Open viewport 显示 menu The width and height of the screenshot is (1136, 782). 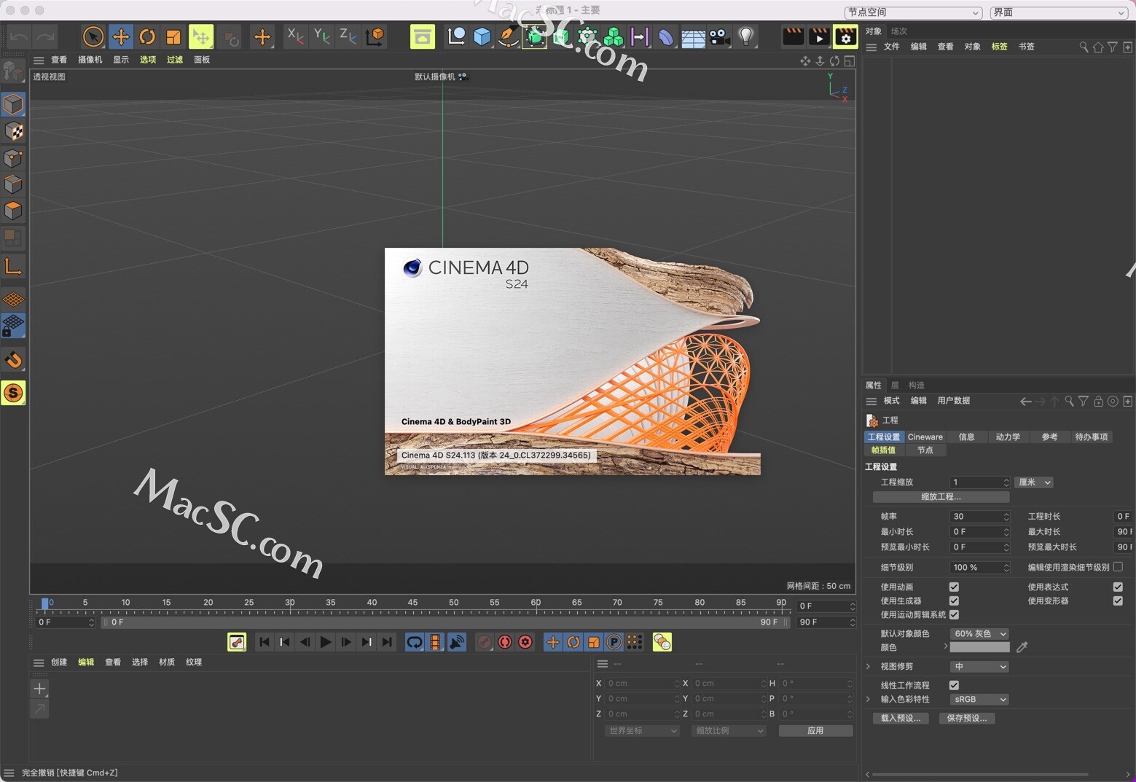coord(121,60)
